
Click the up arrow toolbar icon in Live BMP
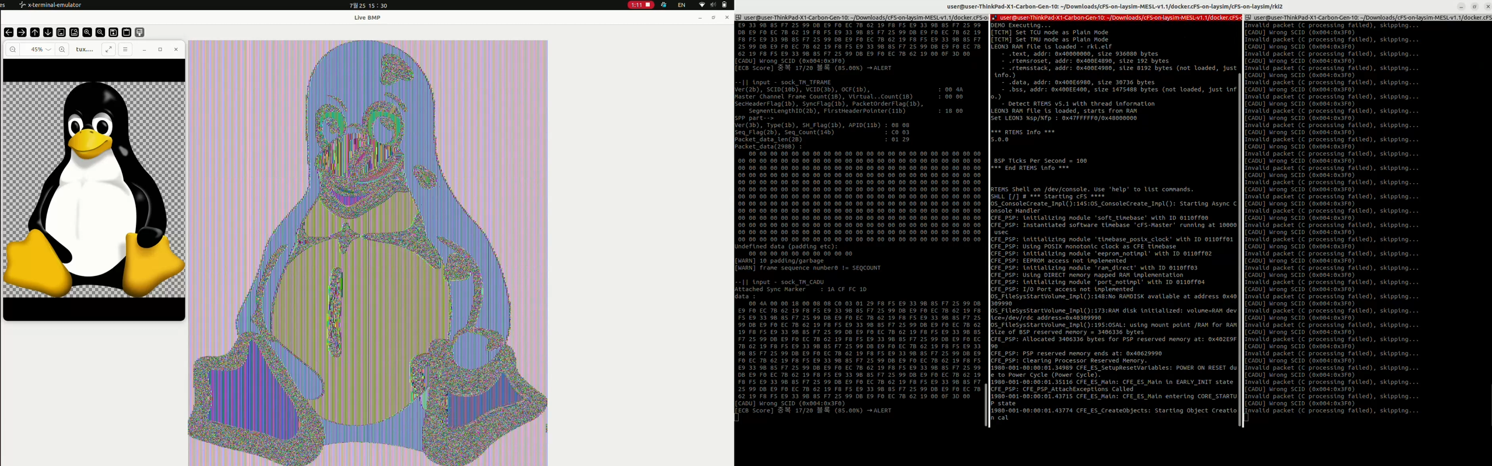click(x=35, y=32)
